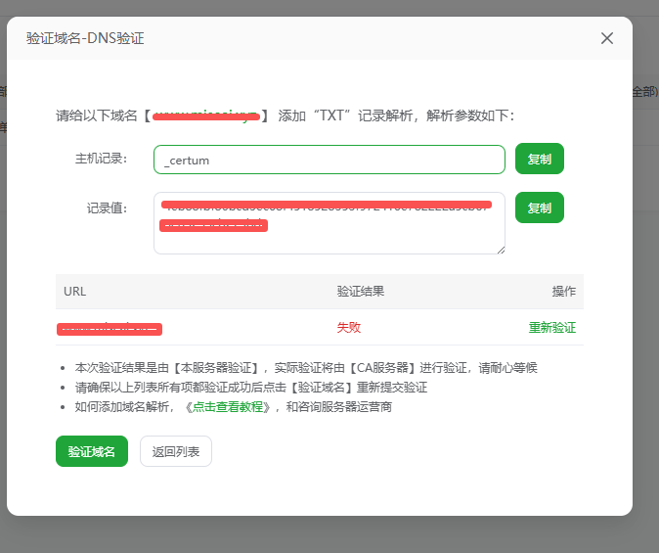Click the 验证结果 column header
The height and width of the screenshot is (553, 659).
361,292
